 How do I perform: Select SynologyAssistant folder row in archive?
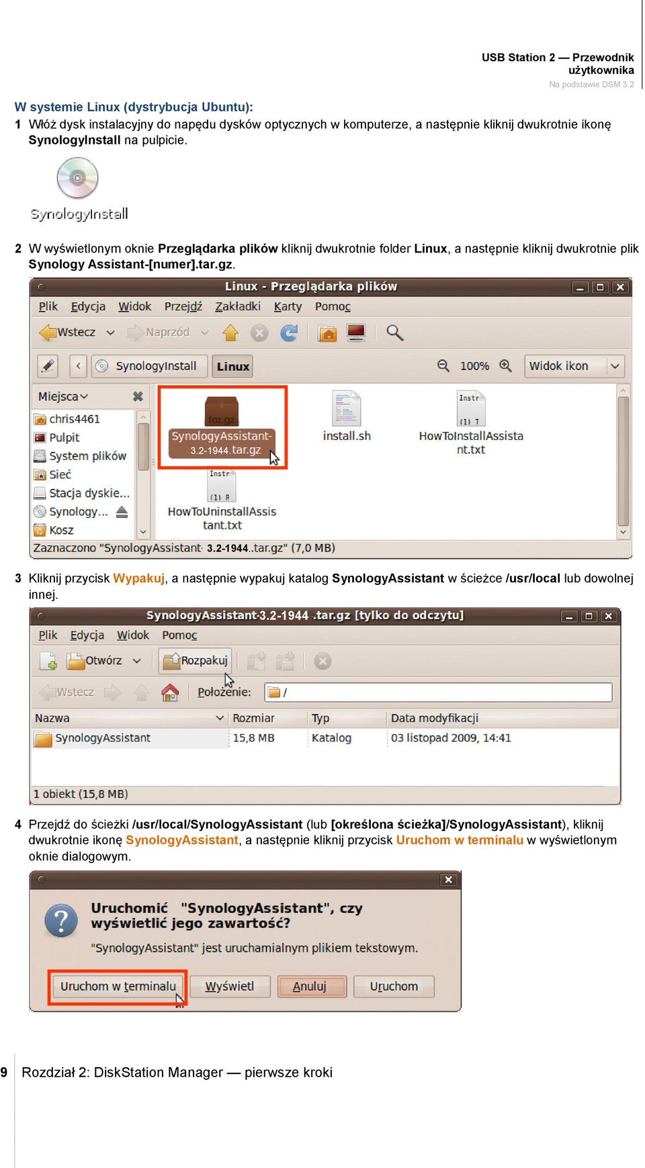coord(325,738)
